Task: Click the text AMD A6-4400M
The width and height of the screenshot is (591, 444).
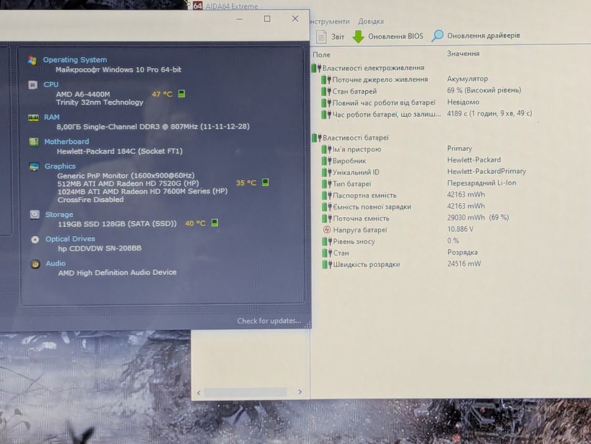Action: (x=83, y=94)
